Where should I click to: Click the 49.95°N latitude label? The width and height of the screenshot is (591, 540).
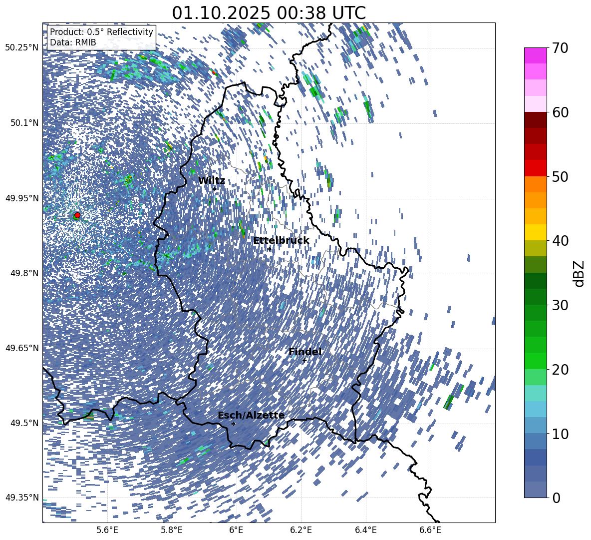point(22,198)
